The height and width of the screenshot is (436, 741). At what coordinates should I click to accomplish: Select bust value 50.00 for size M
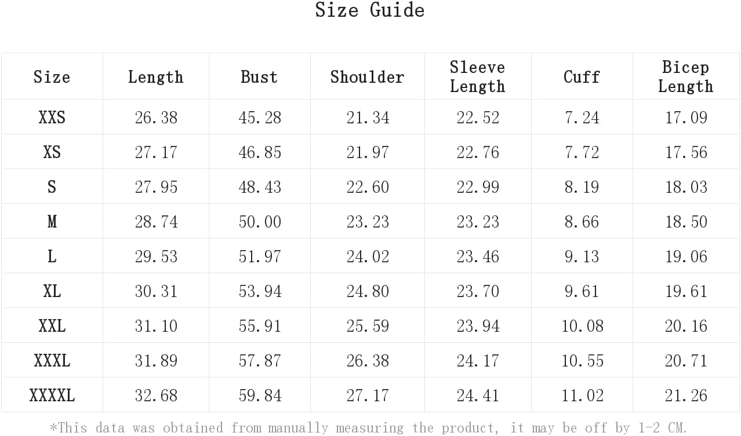tap(260, 222)
